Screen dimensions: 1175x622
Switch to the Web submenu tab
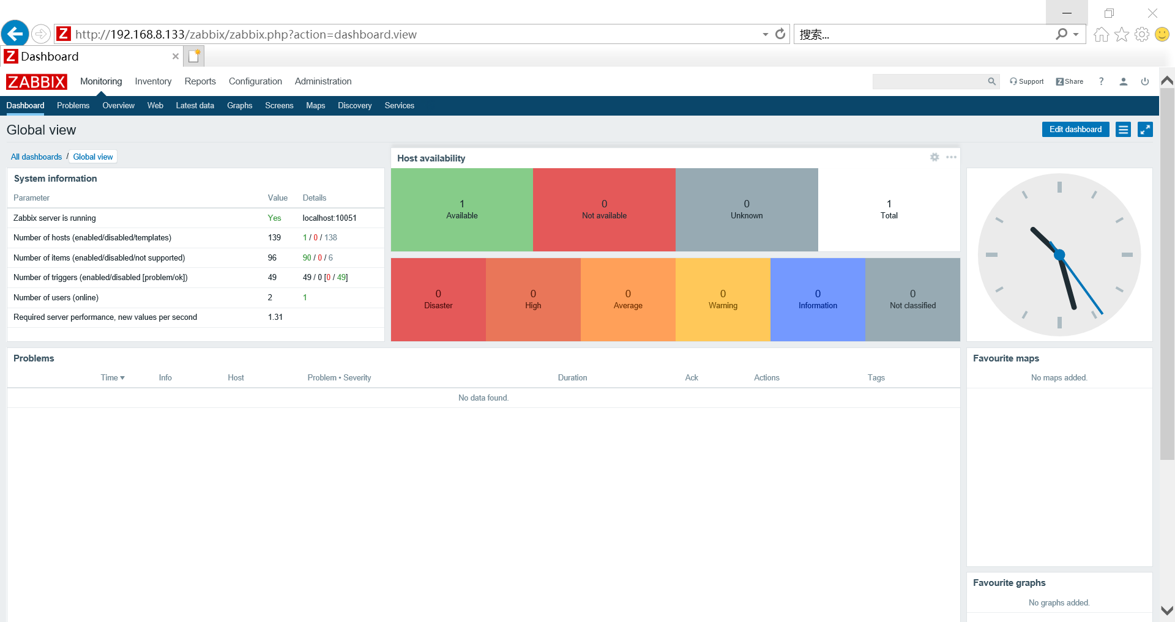pyautogui.click(x=155, y=105)
